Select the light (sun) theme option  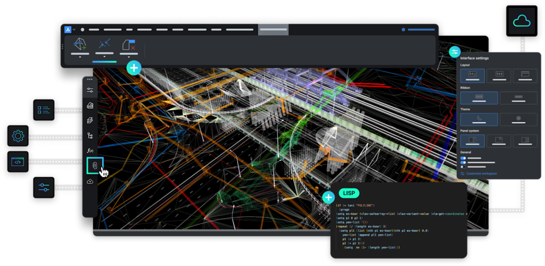pyautogui.click(x=518, y=119)
